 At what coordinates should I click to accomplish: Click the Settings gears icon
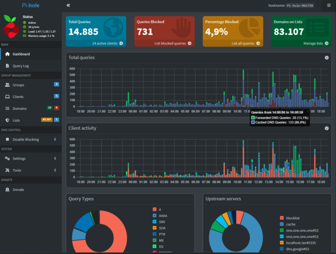tap(7, 158)
